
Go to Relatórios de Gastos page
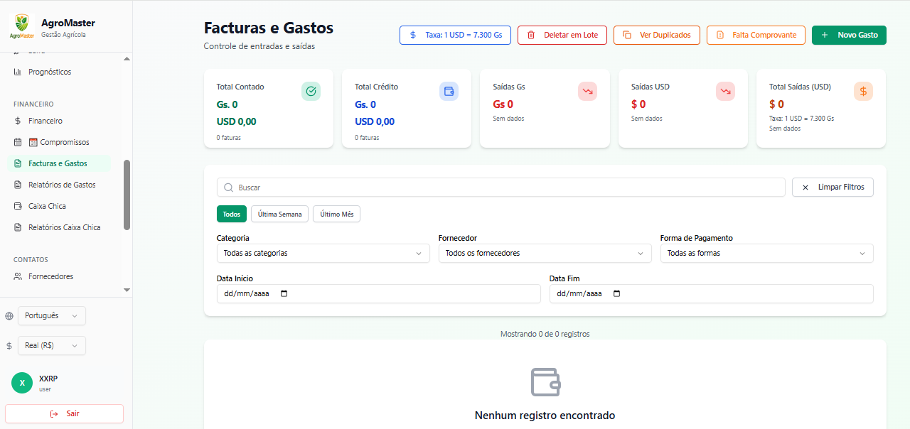tap(62, 185)
